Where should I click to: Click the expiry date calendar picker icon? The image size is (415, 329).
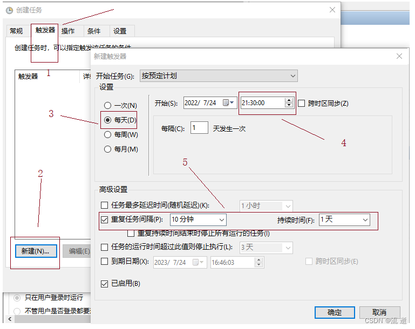(198, 262)
